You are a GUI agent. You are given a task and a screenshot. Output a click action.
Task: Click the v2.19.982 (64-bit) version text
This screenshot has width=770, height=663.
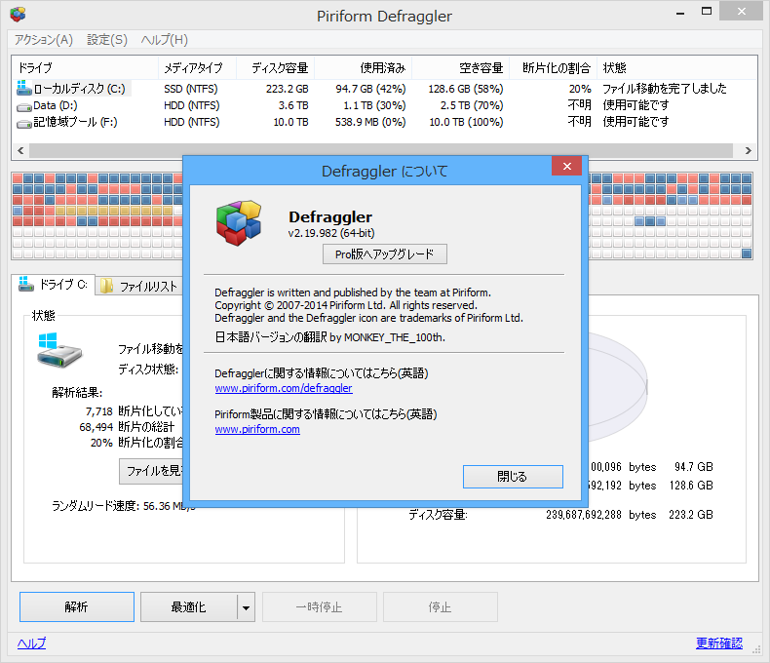[x=331, y=233]
